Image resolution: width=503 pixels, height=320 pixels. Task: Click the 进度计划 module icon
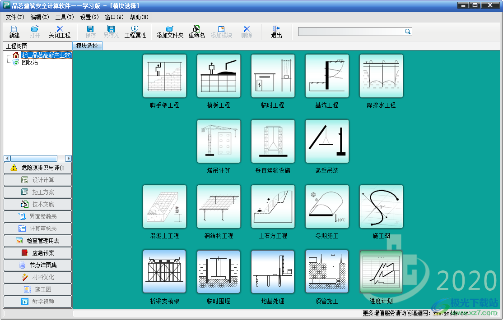(381, 272)
